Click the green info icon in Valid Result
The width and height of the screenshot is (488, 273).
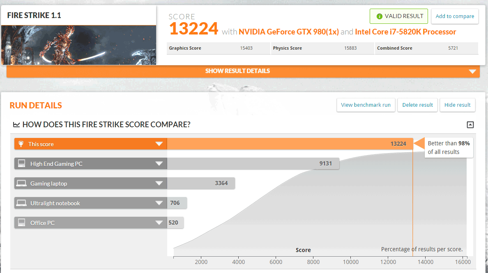point(380,16)
